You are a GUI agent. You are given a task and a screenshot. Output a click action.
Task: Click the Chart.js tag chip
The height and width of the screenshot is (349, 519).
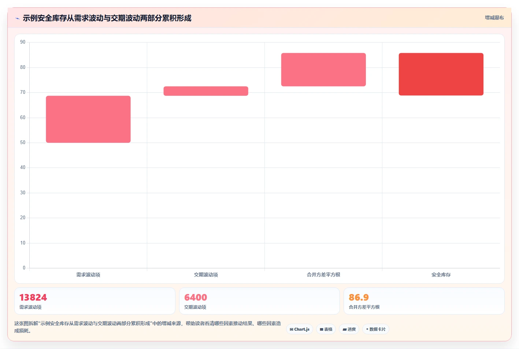point(300,329)
